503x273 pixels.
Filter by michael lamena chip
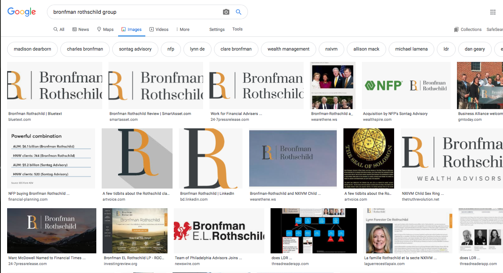[x=411, y=49]
